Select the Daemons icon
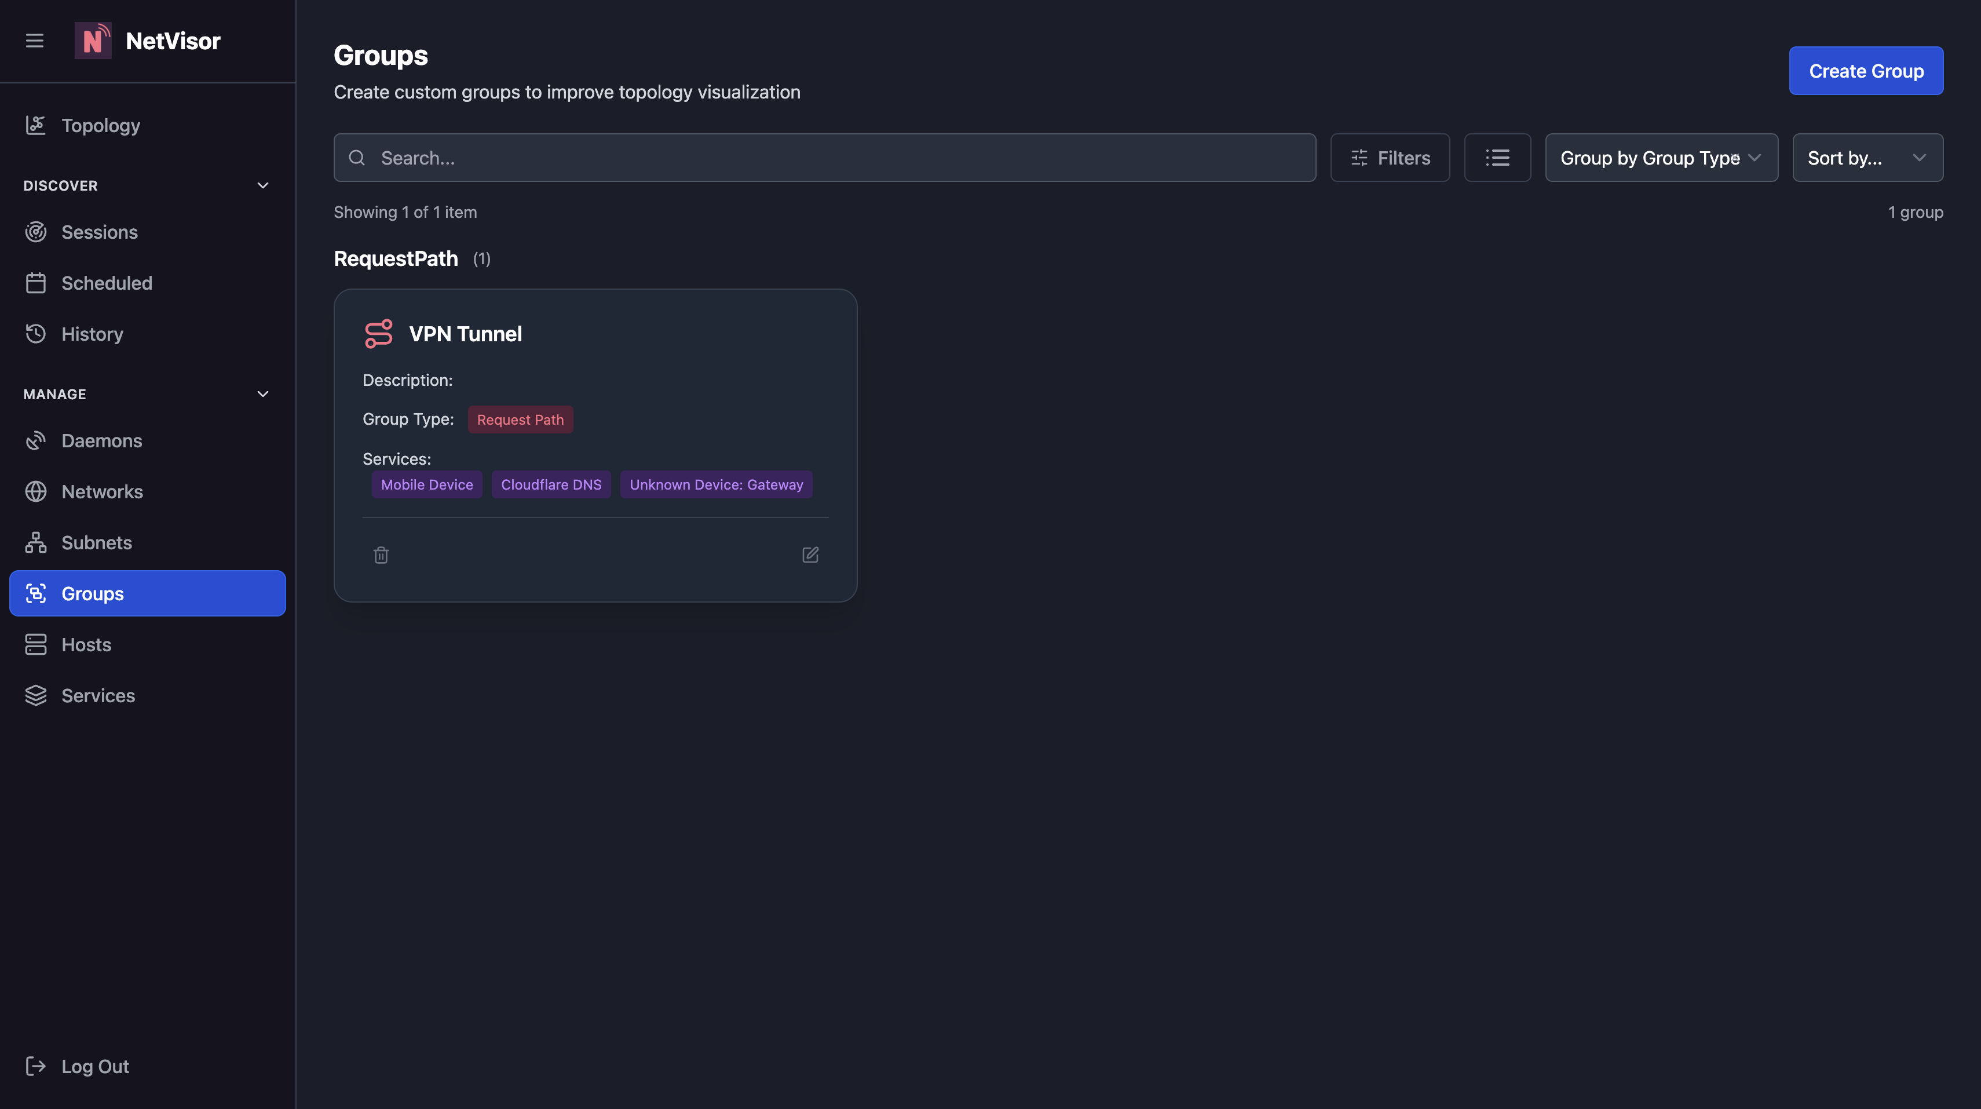The height and width of the screenshot is (1109, 1981). click(x=36, y=440)
